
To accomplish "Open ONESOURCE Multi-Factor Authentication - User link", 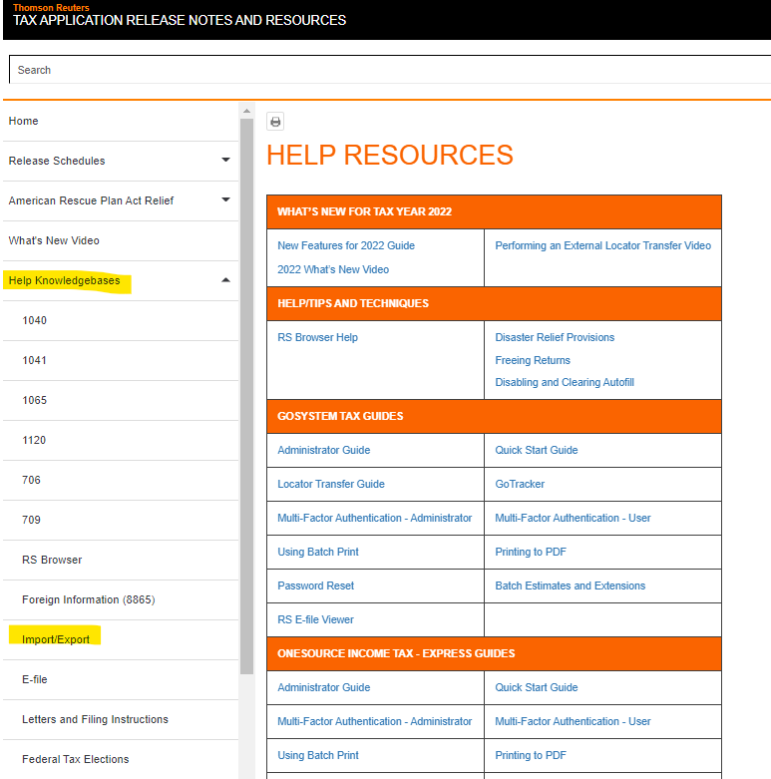I will tap(573, 721).
